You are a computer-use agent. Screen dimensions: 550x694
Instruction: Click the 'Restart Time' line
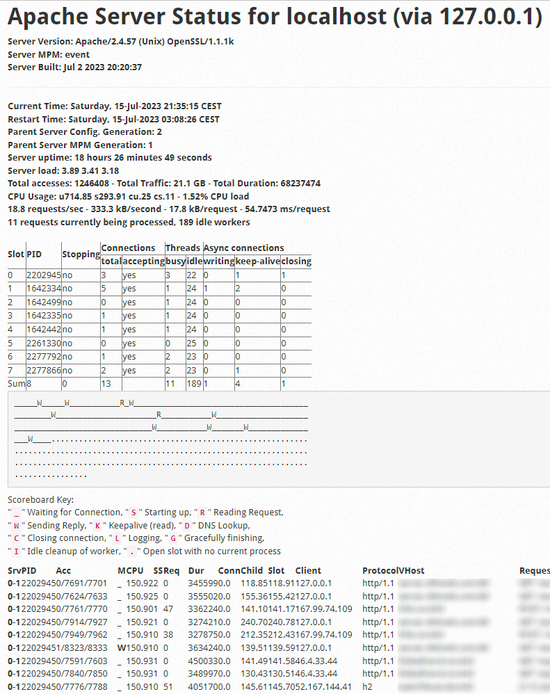tap(114, 119)
